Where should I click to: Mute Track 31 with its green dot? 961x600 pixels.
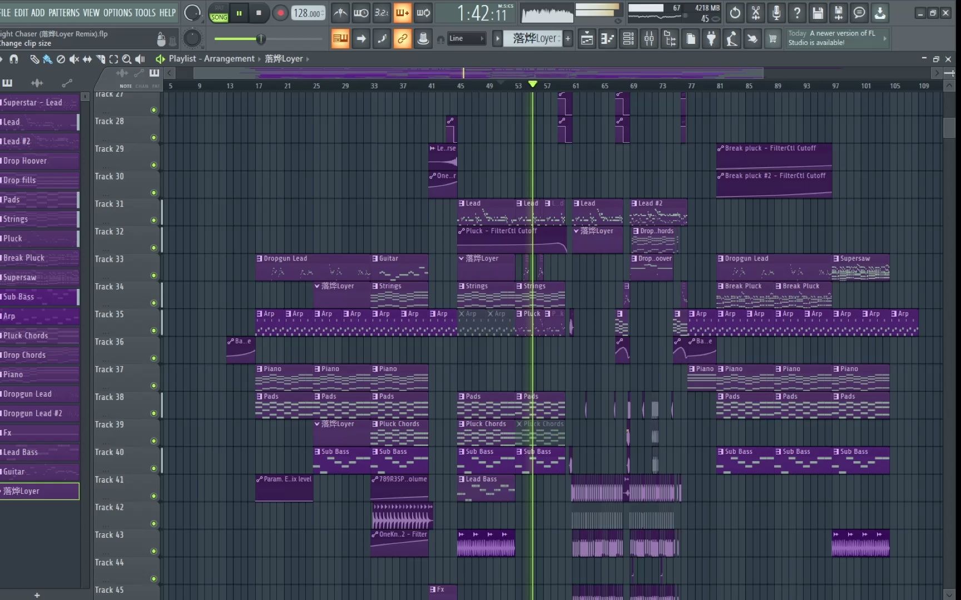pyautogui.click(x=153, y=221)
